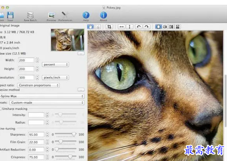The image size is (227, 161).
Task: Click the Pokey.jpg window title
Action: (x=113, y=8)
